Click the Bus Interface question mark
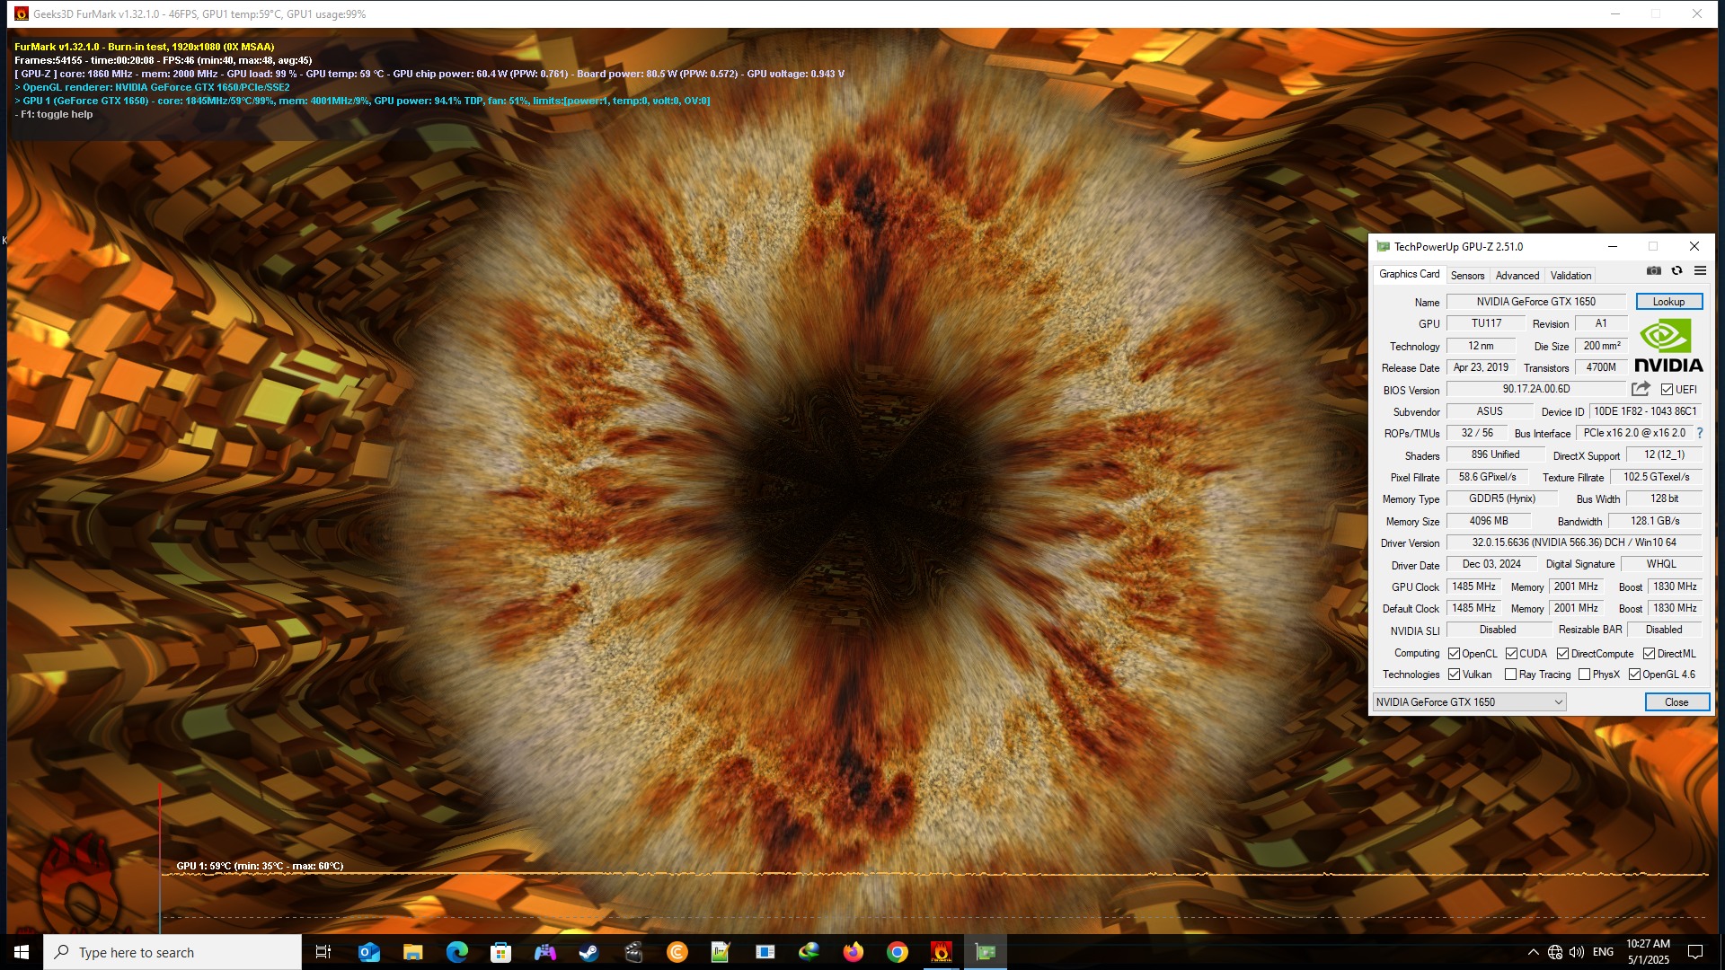The width and height of the screenshot is (1725, 970). pyautogui.click(x=1700, y=433)
